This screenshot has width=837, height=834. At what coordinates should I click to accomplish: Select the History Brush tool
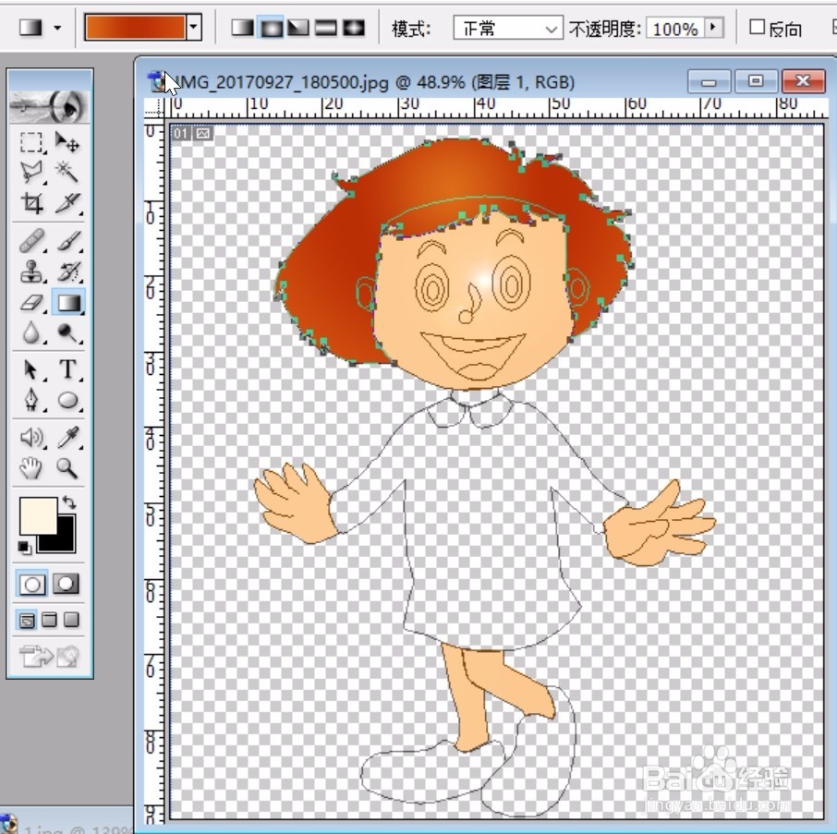67,272
